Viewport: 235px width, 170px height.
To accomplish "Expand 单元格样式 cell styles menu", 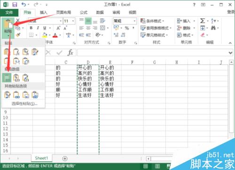I will (x=154, y=35).
